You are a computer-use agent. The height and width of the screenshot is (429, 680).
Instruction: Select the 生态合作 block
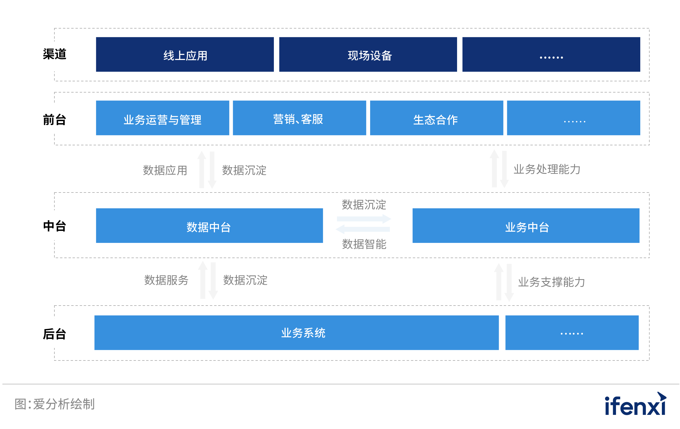click(437, 118)
